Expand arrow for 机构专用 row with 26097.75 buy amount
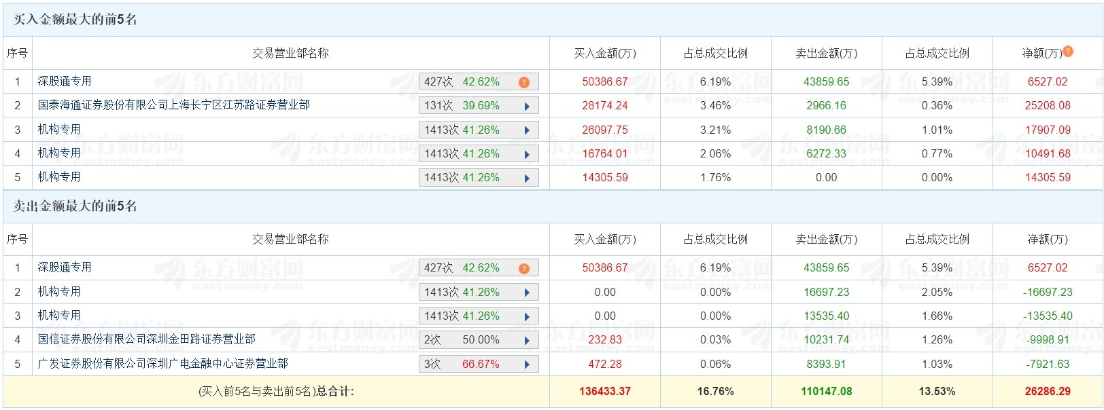This screenshot has height=410, width=1104. tap(527, 130)
